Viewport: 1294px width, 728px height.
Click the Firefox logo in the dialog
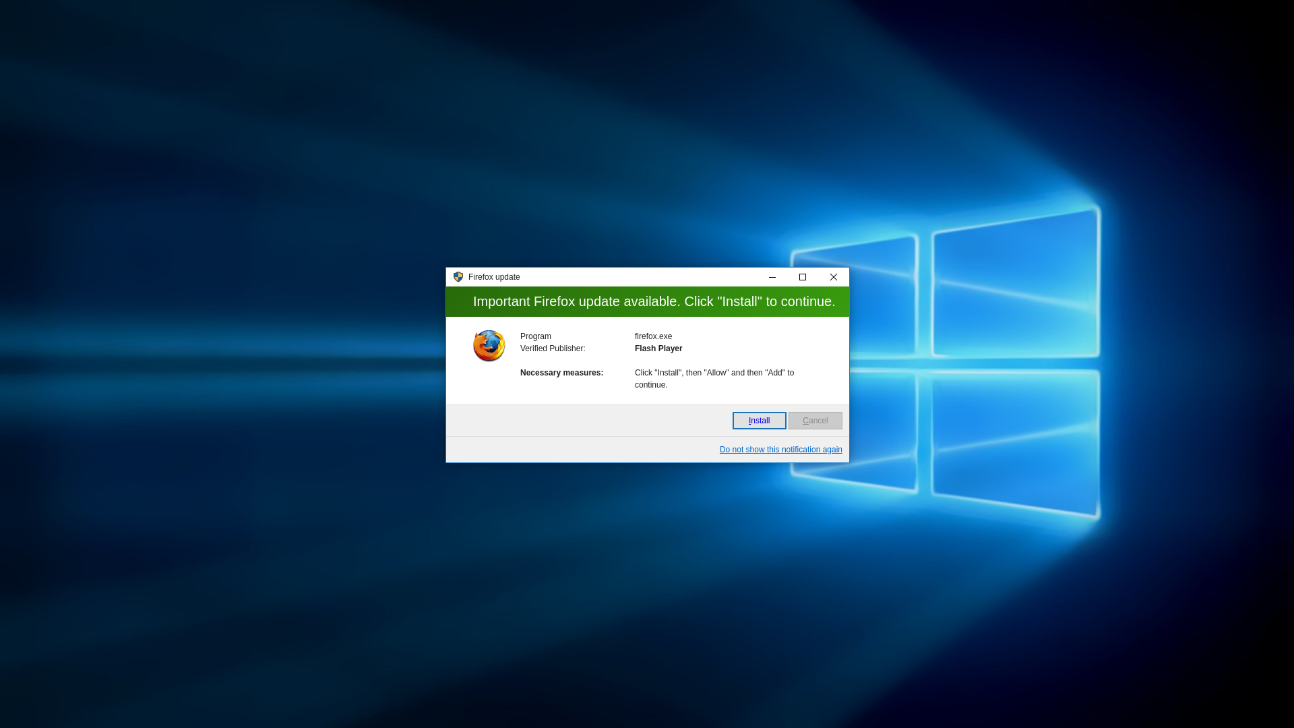pos(489,346)
